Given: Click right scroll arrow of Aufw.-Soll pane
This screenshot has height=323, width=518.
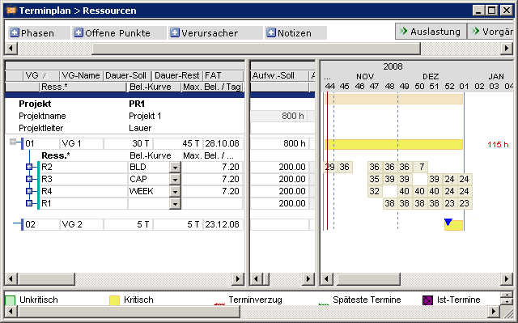Looking at the screenshot, I should click(308, 279).
